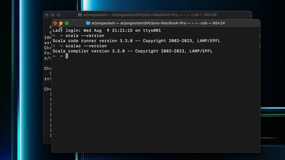This screenshot has height=160, width=285.
Task: Click the background terminal window title
Action: [x=150, y=15]
